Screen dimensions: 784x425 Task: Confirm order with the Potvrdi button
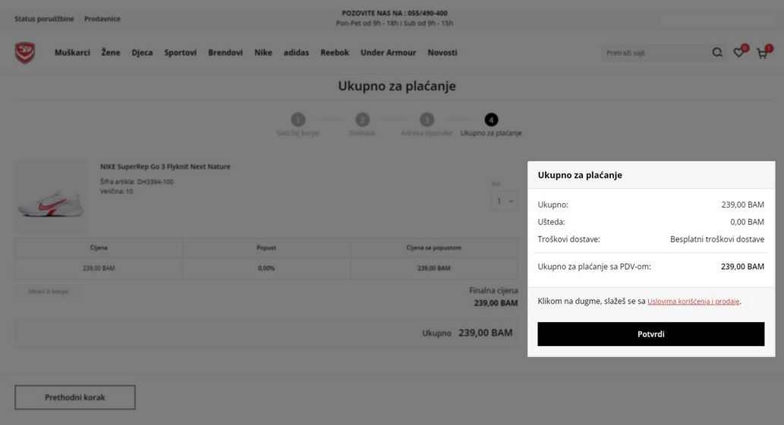tap(651, 334)
